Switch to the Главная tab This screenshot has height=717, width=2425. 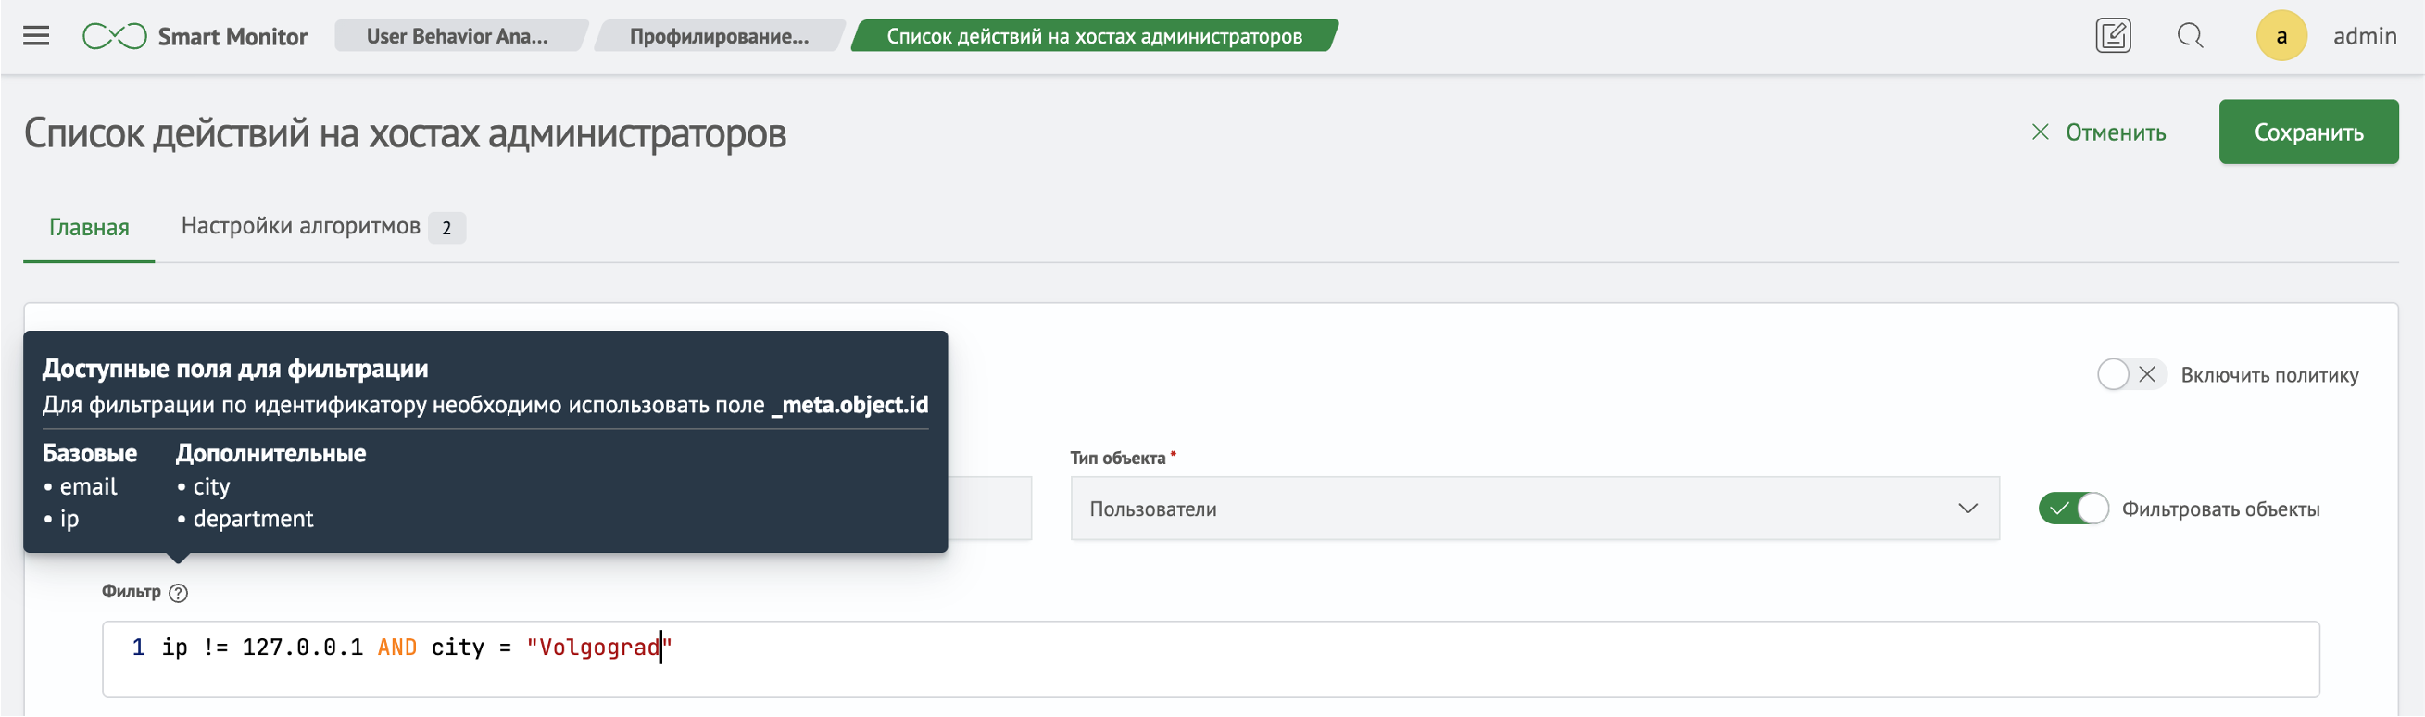(x=89, y=228)
